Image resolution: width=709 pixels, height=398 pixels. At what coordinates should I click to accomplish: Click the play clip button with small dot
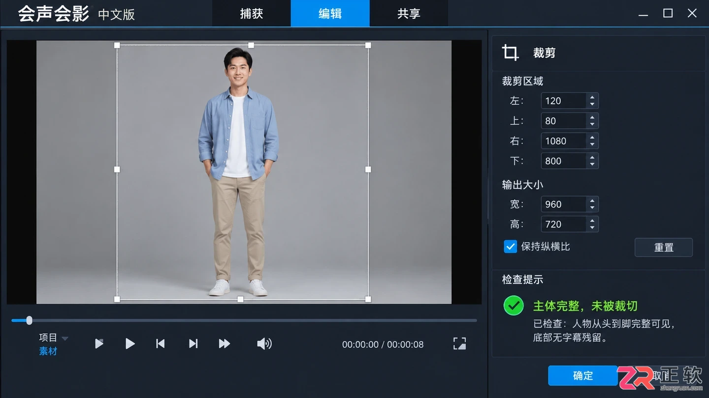pyautogui.click(x=99, y=343)
